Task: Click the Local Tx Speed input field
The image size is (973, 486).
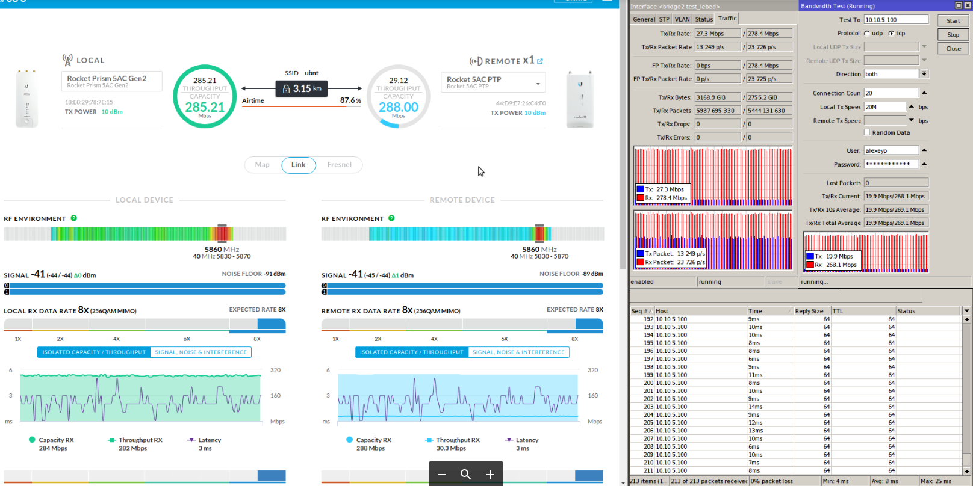Action: coord(884,107)
